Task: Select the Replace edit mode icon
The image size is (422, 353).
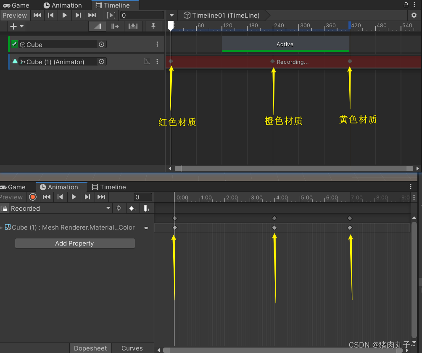Action: pyautogui.click(x=133, y=26)
